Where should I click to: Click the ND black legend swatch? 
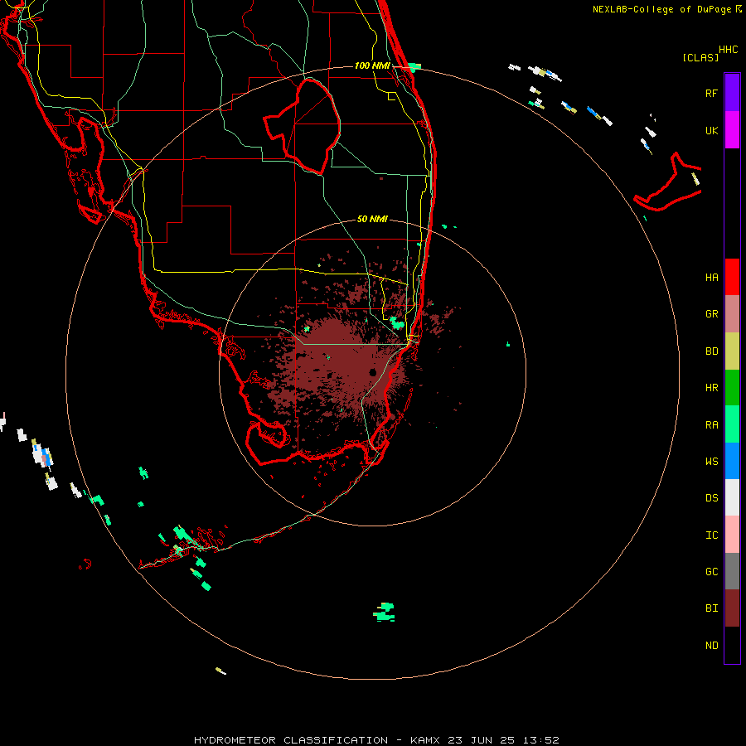732,645
